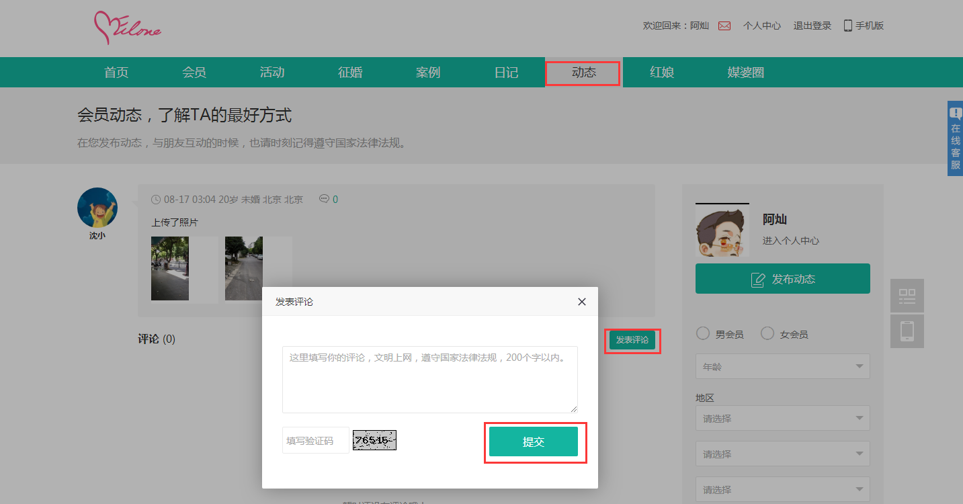Open the second uploaded road photo
The image size is (963, 504).
tap(244, 268)
